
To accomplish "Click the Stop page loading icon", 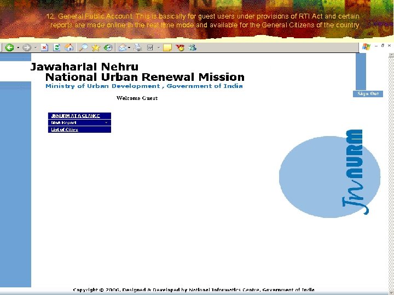I will coord(44,48).
